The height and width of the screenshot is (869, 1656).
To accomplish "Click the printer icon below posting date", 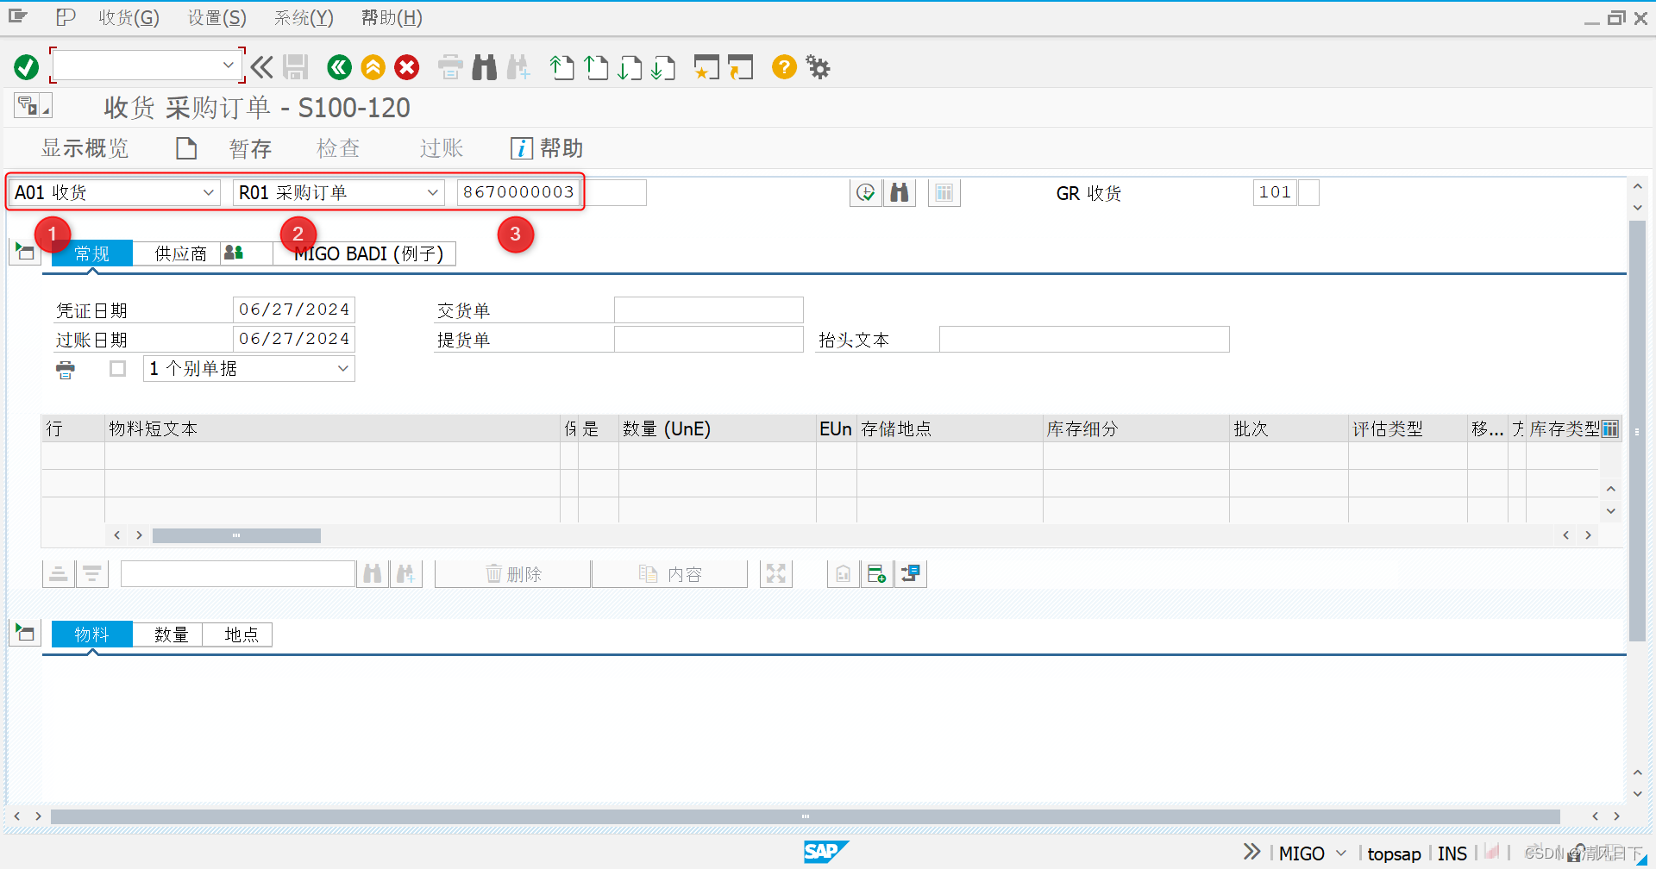I will pyautogui.click(x=66, y=370).
